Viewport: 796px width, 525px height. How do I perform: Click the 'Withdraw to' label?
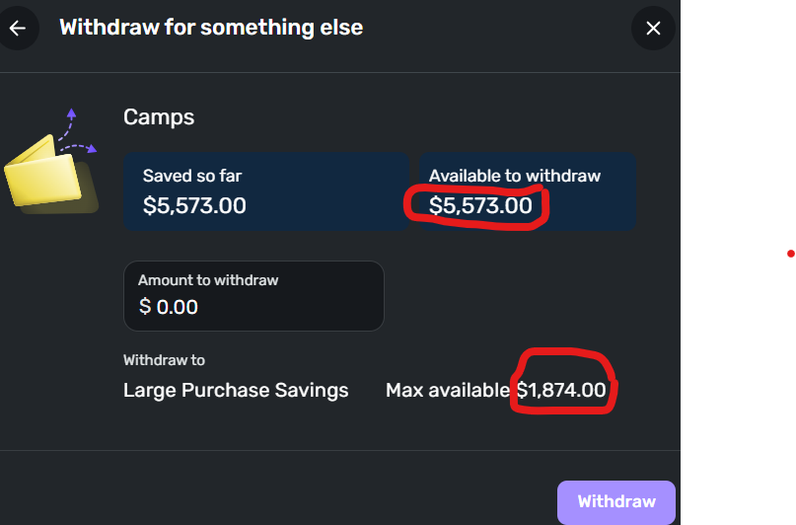pyautogui.click(x=164, y=360)
